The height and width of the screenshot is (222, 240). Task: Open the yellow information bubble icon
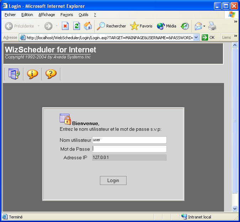(32, 74)
